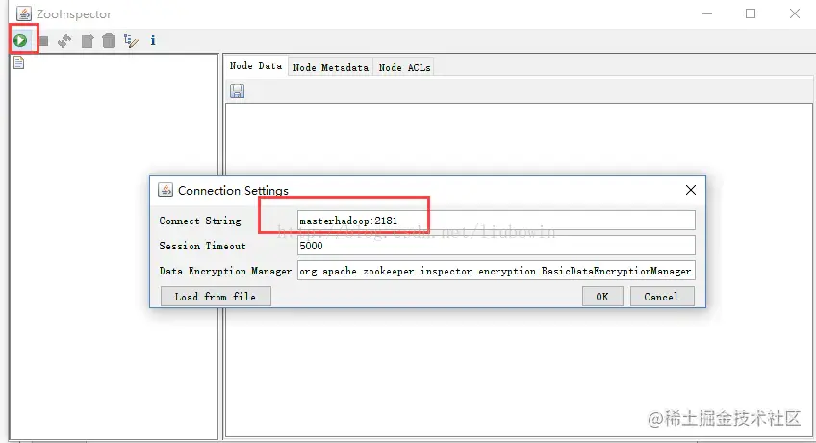Close the Connection Settings dialog

click(x=691, y=190)
